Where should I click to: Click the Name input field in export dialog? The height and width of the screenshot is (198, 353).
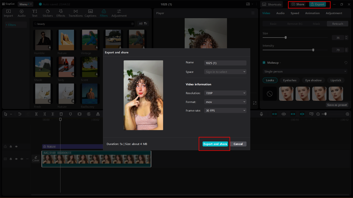[x=225, y=63]
